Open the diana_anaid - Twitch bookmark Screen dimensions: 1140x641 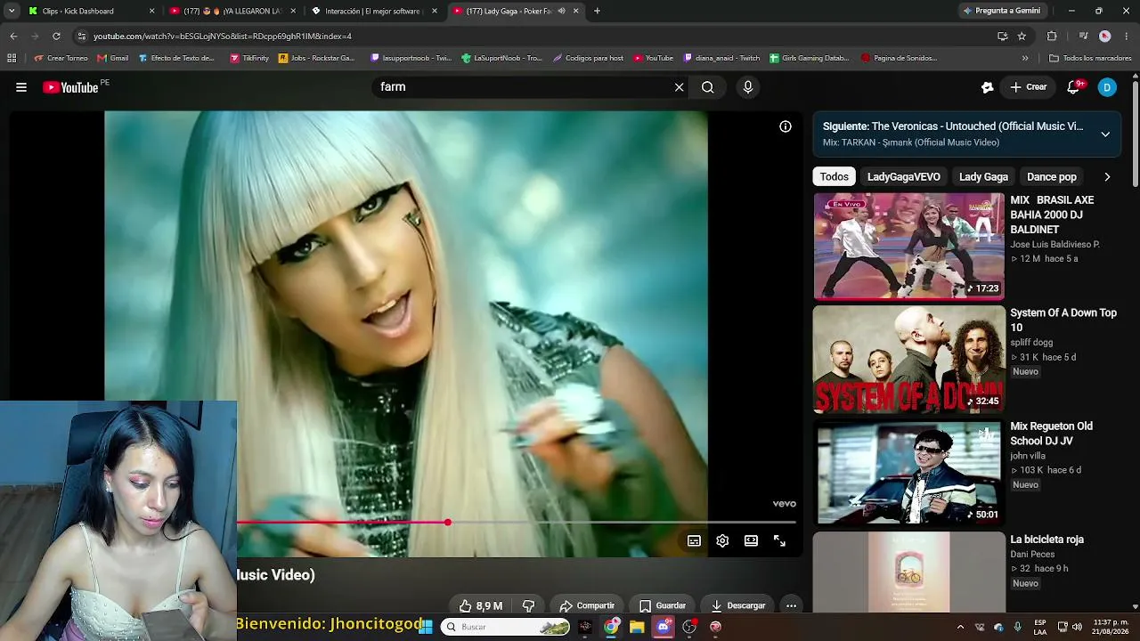[x=721, y=58]
